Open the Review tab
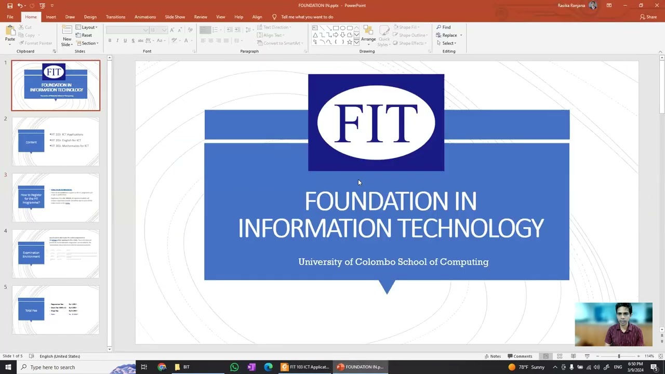Screen dimensions: 665x374 click(201, 17)
